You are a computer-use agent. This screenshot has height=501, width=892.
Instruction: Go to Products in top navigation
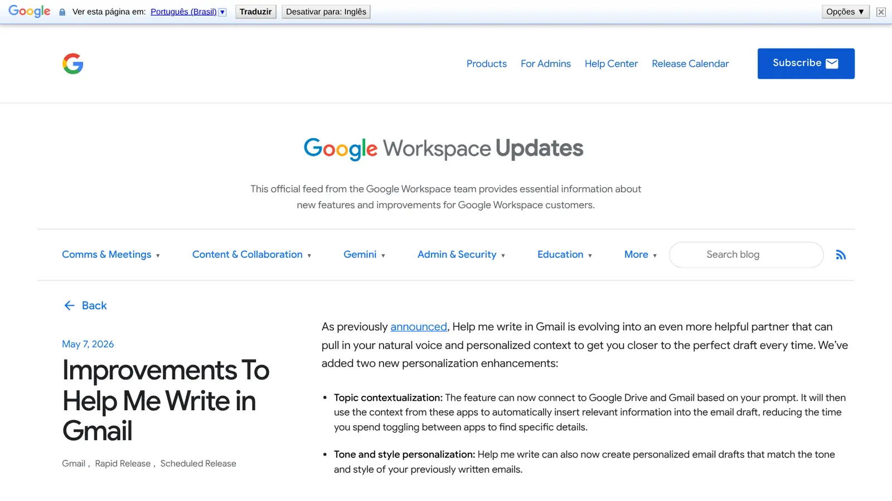(487, 63)
